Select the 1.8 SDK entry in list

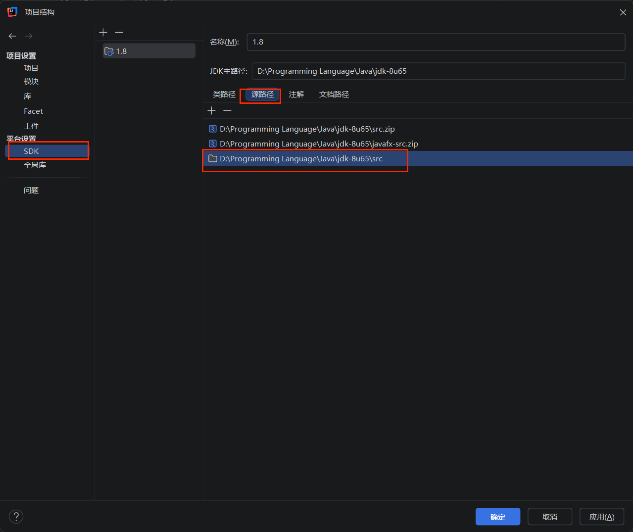click(x=149, y=51)
